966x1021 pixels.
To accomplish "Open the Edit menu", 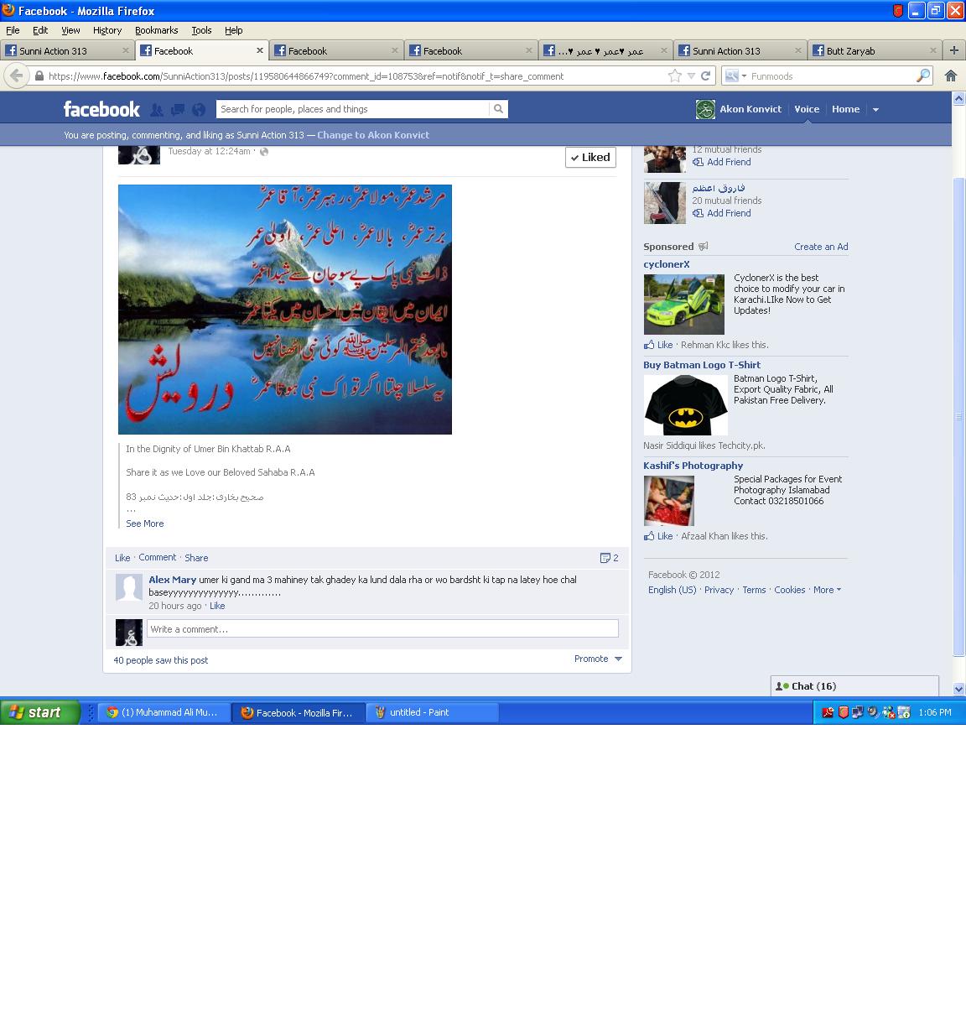I will (x=40, y=30).
